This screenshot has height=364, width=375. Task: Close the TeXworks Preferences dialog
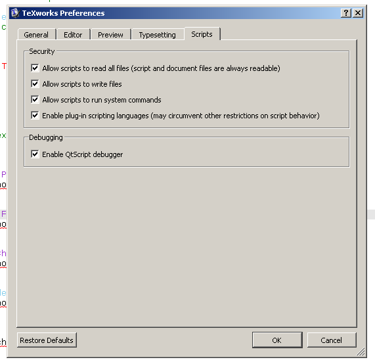(358, 13)
